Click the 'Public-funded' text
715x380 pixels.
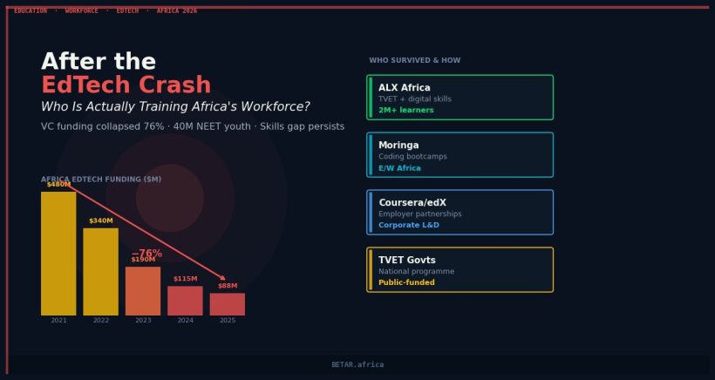(406, 282)
